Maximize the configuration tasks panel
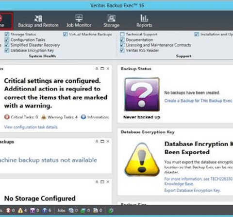Viewport: 233px width, 217px height. [102, 69]
